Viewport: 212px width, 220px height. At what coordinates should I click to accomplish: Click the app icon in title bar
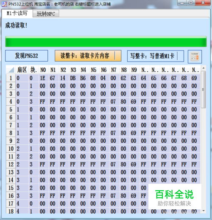(4, 4)
